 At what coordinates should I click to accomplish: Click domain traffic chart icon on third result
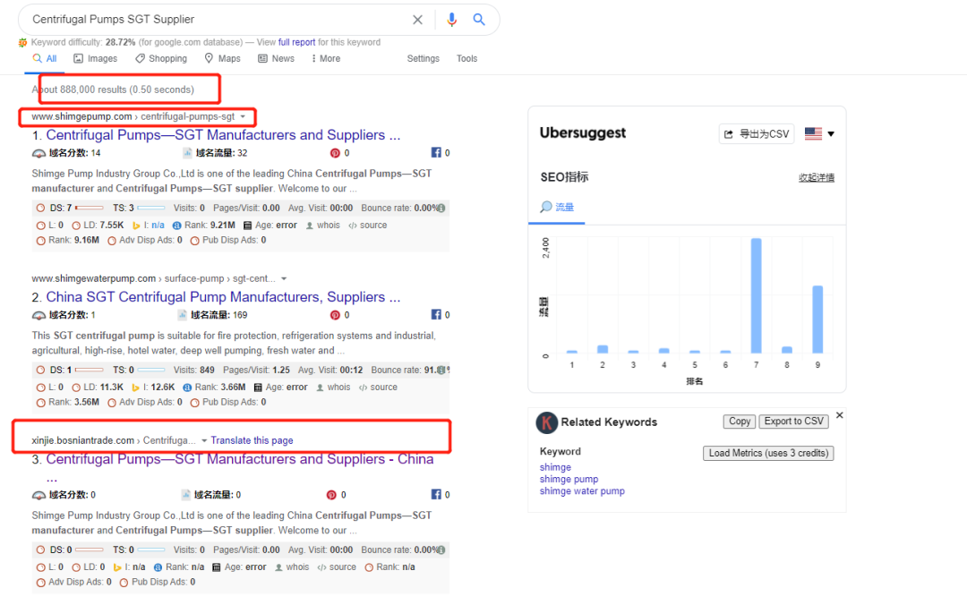[186, 495]
